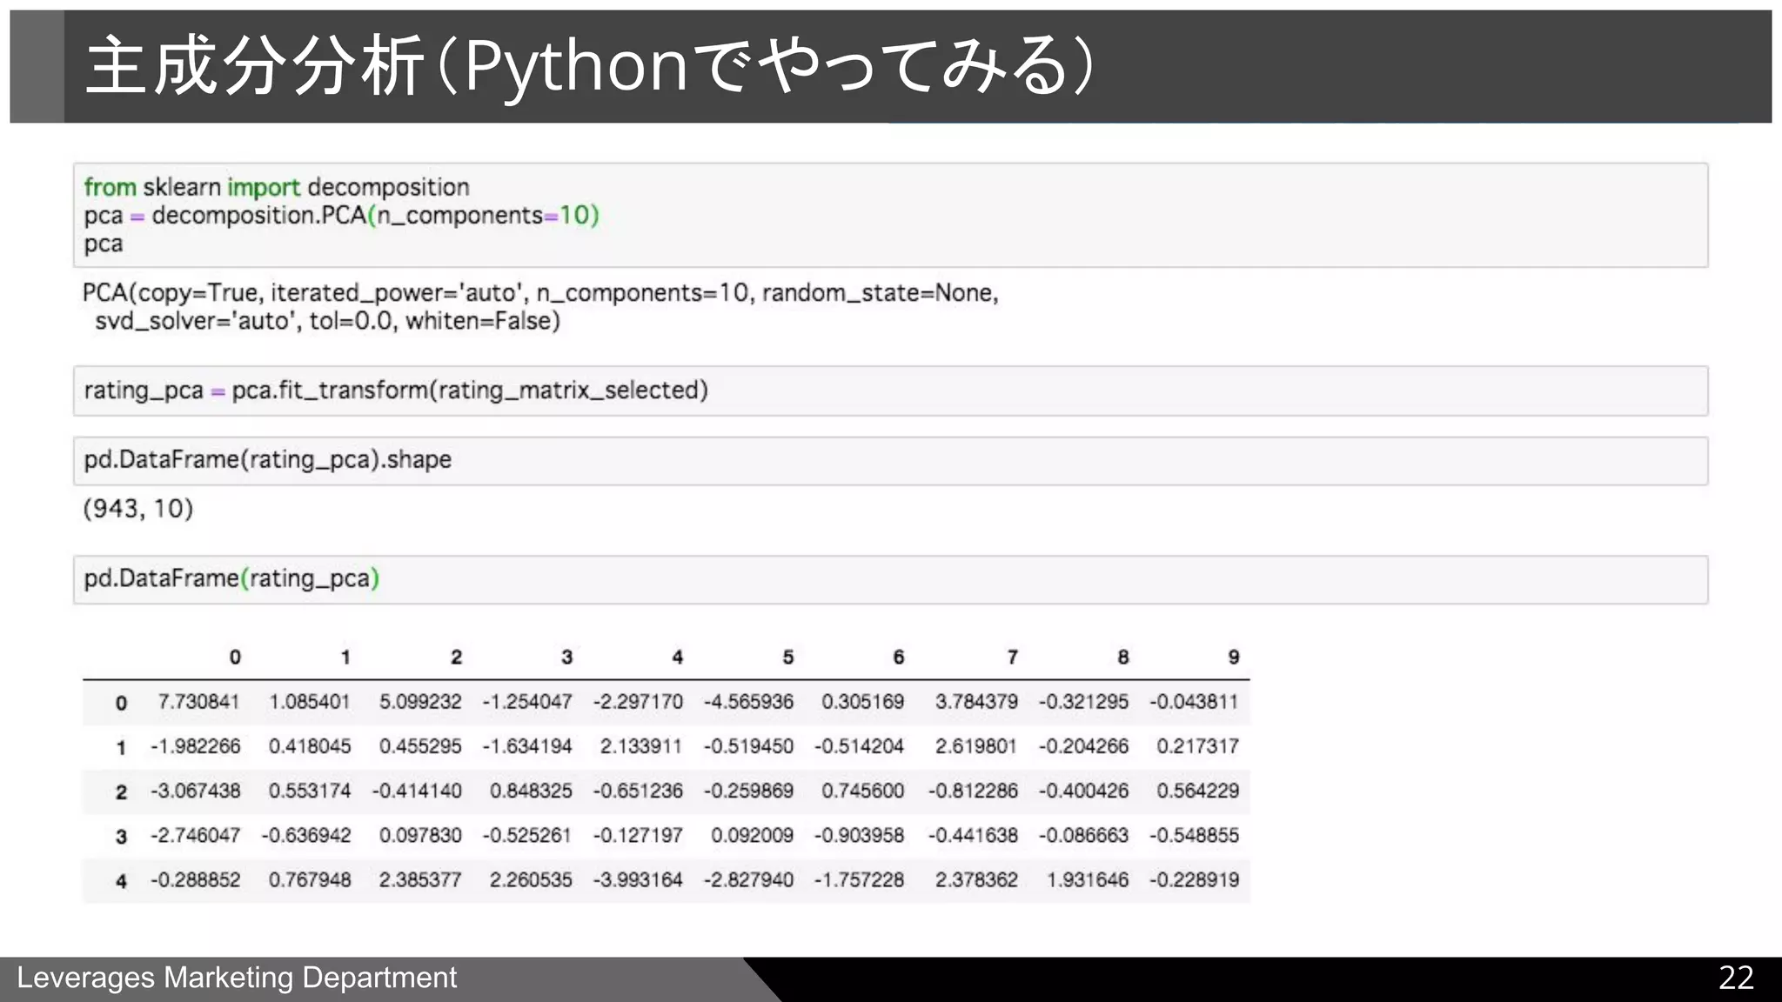Select cell value -4.565936
The image size is (1782, 1002).
[748, 702]
